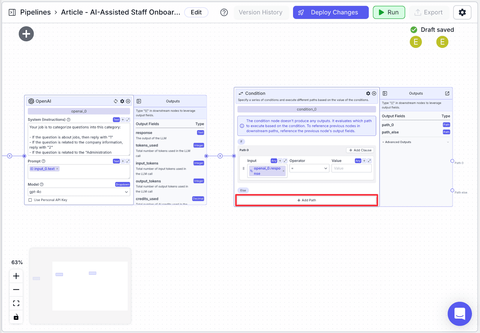Expand the condition Input field editor
480x333 pixels.
pyautogui.click(x=285, y=161)
